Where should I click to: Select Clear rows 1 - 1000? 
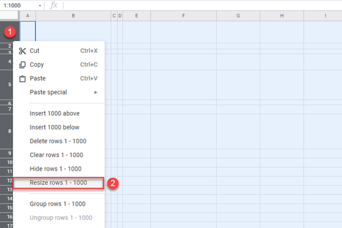coord(59,155)
